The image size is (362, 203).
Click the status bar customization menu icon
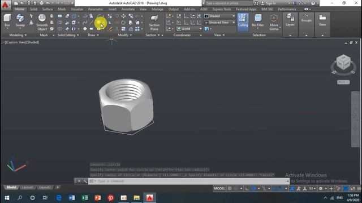pyautogui.click(x=359, y=188)
